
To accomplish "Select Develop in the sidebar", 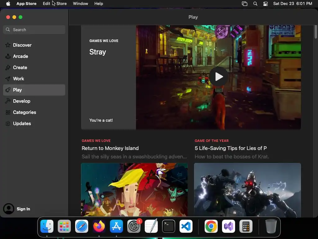I will tap(34, 101).
